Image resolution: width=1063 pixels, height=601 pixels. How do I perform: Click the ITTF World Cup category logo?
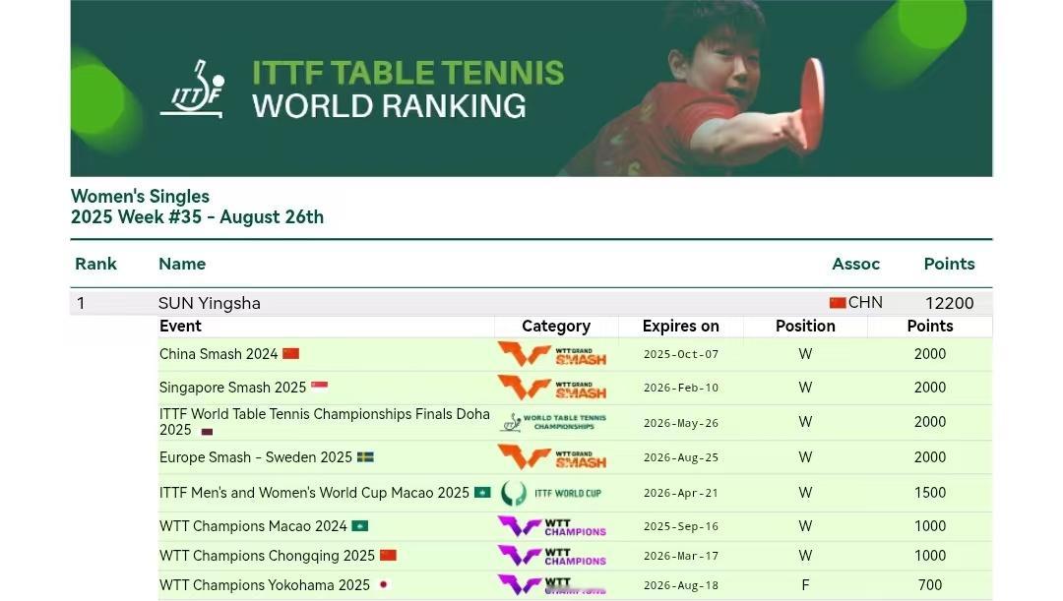(x=550, y=493)
